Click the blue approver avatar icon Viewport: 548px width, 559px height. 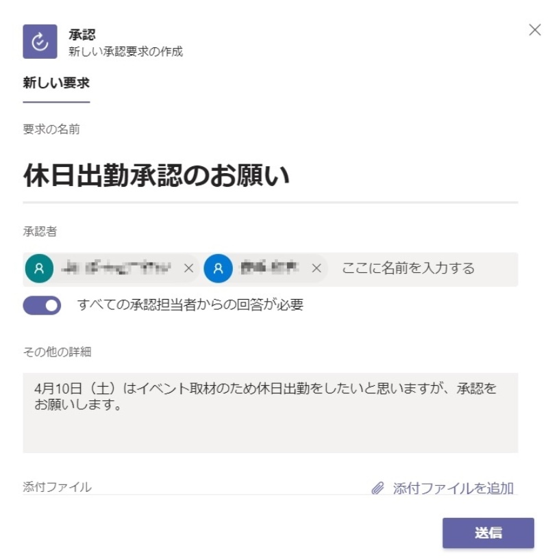[218, 268]
